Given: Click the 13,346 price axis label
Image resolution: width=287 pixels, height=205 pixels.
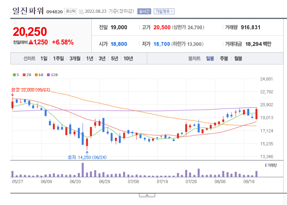Looking at the screenshot, I should click(267, 157).
